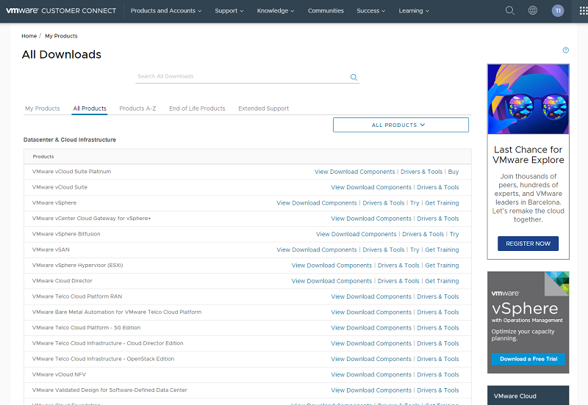Click the REGISTER NOW button
This screenshot has width=588, height=405.
(528, 244)
